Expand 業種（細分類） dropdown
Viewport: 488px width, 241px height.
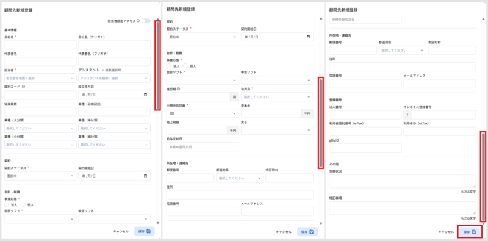[114, 145]
